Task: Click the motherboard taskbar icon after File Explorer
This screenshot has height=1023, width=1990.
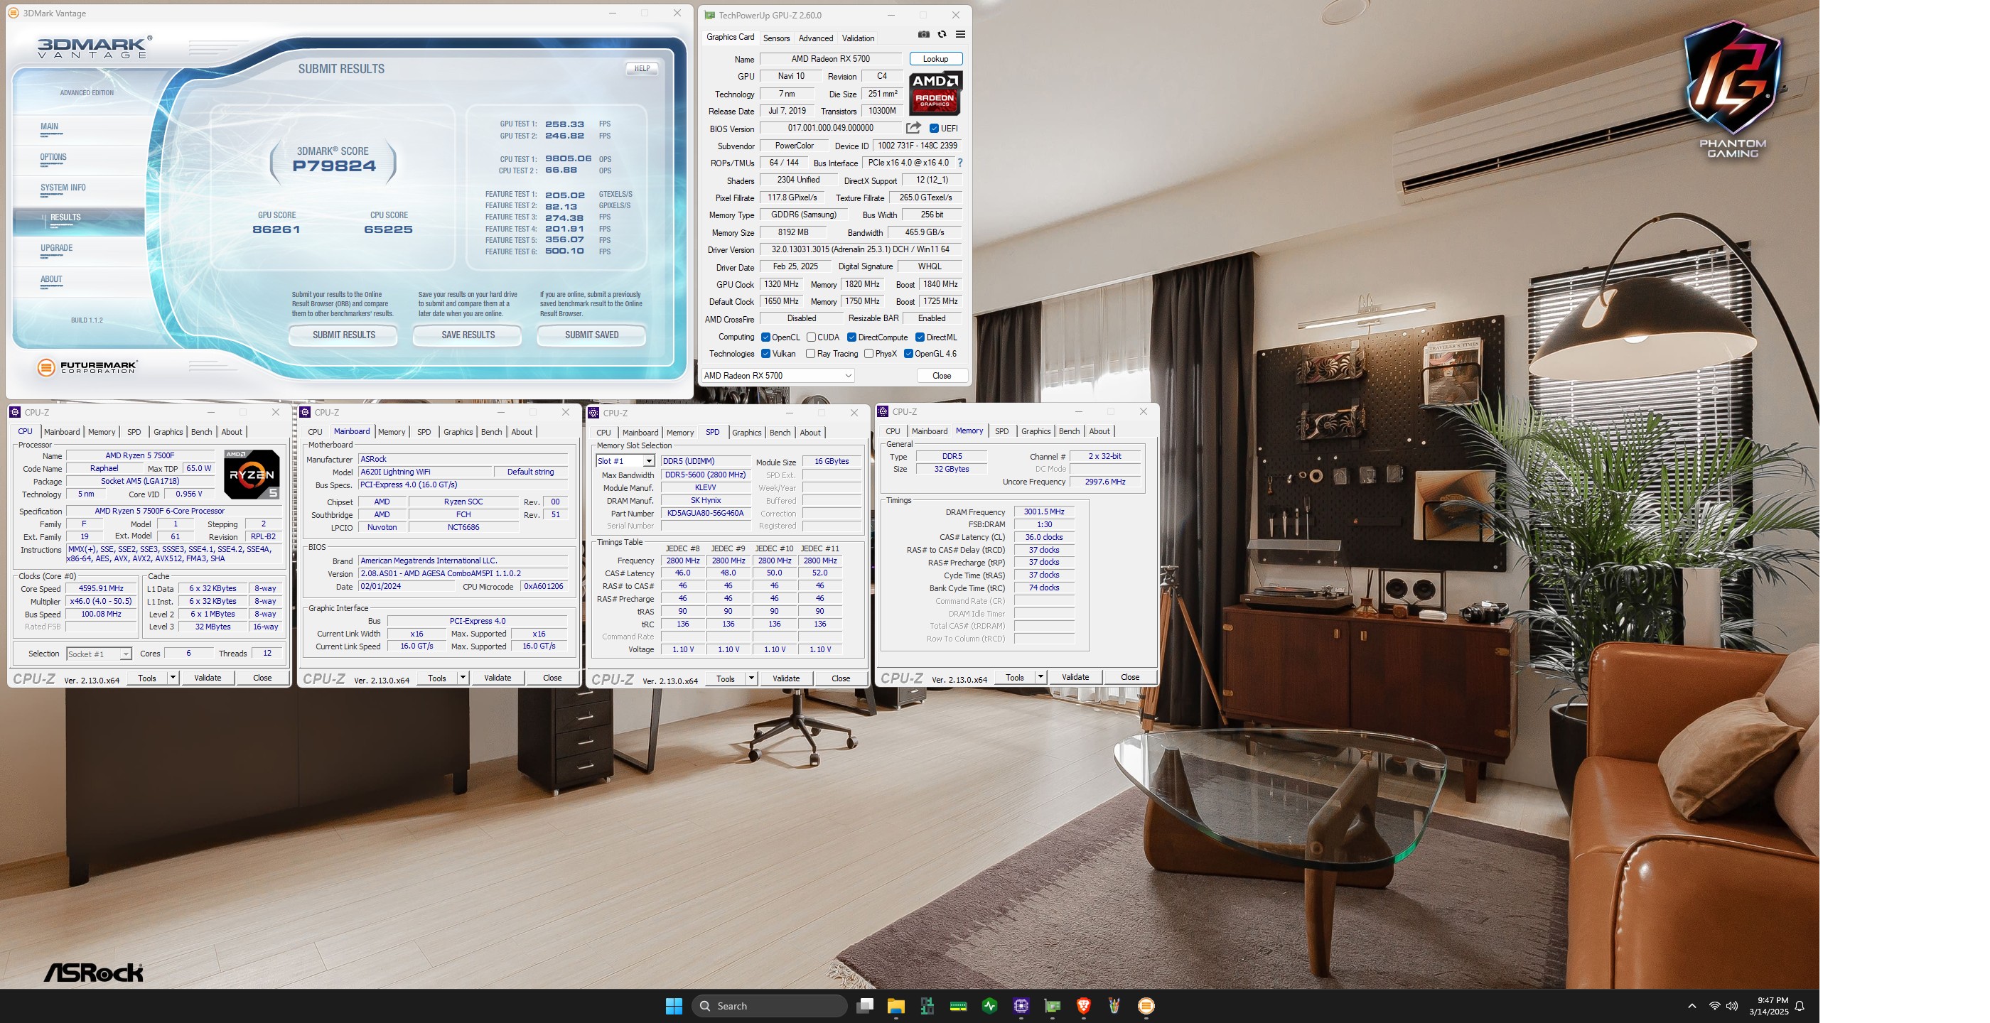Action: click(927, 1005)
